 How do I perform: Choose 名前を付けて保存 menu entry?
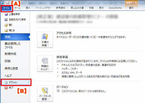tap(17, 20)
